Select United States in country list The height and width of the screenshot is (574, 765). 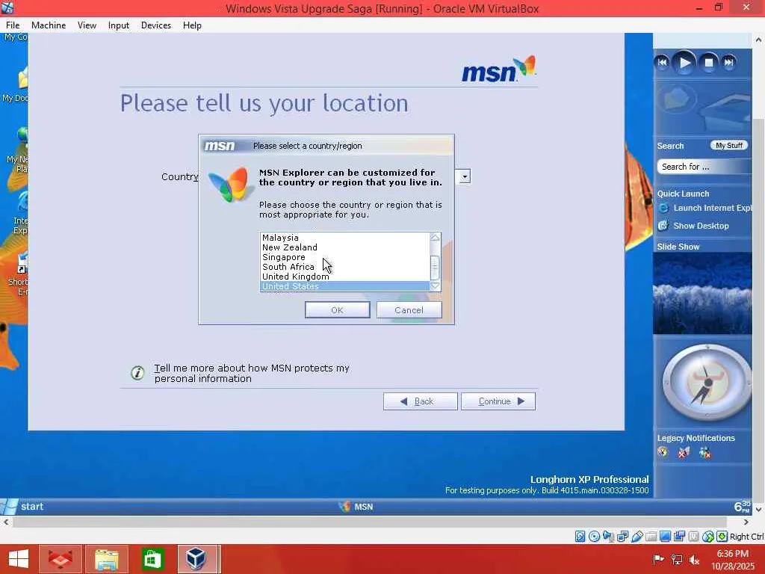click(x=345, y=286)
